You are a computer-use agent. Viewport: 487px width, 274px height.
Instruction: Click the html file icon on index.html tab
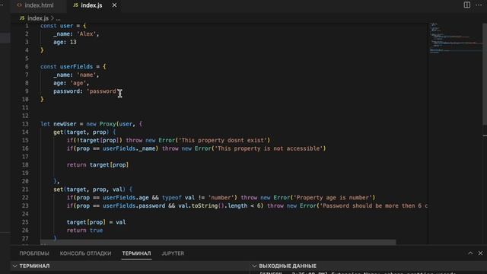pos(19,5)
